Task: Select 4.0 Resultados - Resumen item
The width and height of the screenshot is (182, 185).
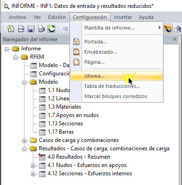Action: 79,157
